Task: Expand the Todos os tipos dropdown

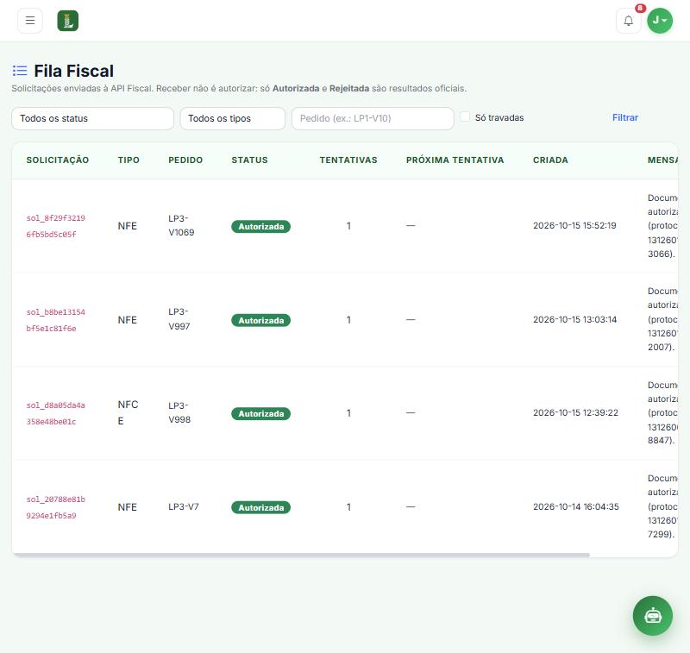Action: coord(233,118)
